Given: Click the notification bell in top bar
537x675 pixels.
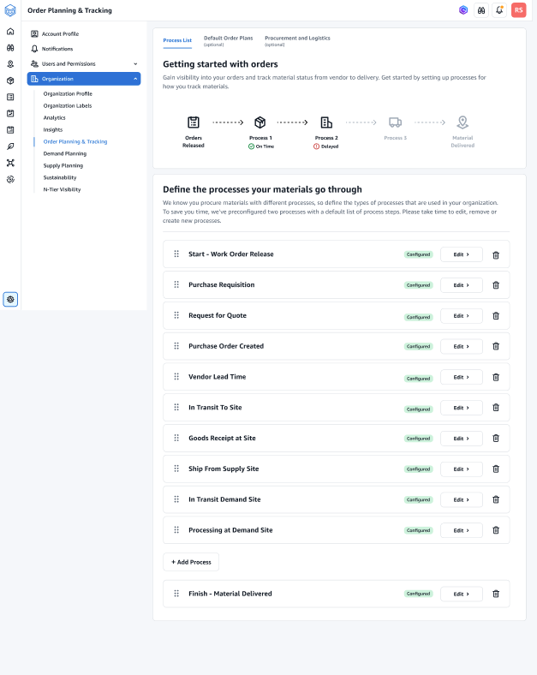Looking at the screenshot, I should click(499, 10).
